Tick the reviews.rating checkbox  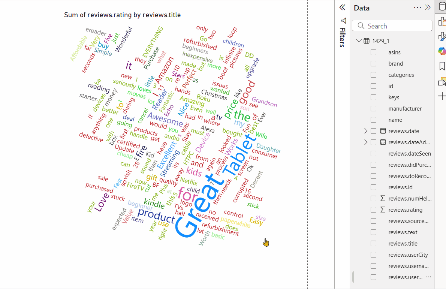(373, 210)
